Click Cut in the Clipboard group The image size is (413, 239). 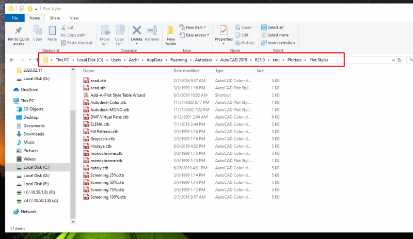point(68,27)
